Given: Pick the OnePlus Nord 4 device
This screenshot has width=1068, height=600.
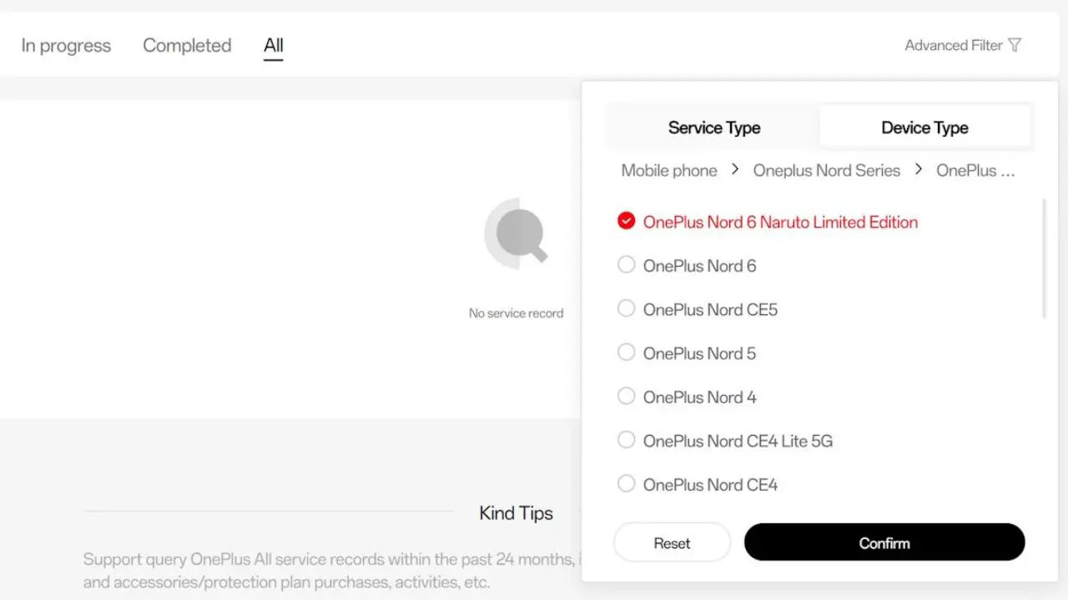Looking at the screenshot, I should 627,397.
